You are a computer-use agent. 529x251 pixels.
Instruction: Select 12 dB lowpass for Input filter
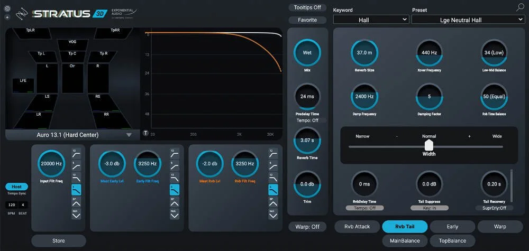(x=76, y=177)
